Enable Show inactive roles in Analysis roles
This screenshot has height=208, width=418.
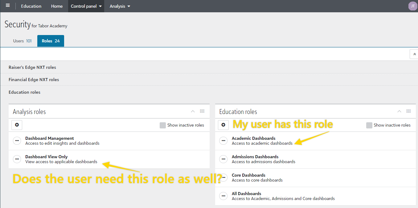pyautogui.click(x=163, y=125)
